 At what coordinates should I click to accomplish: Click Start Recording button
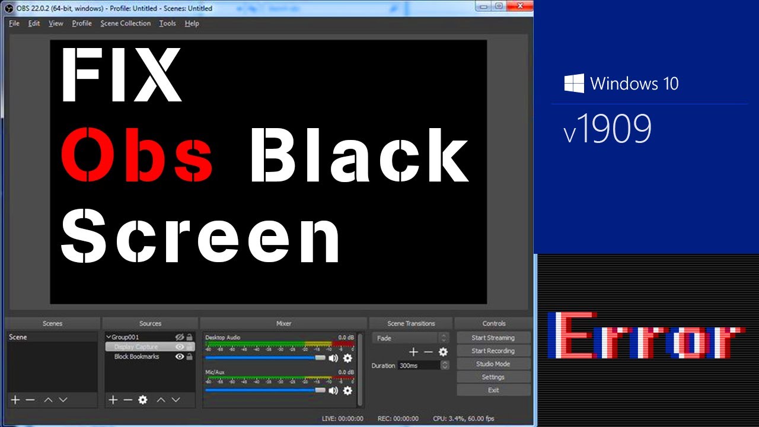(493, 350)
